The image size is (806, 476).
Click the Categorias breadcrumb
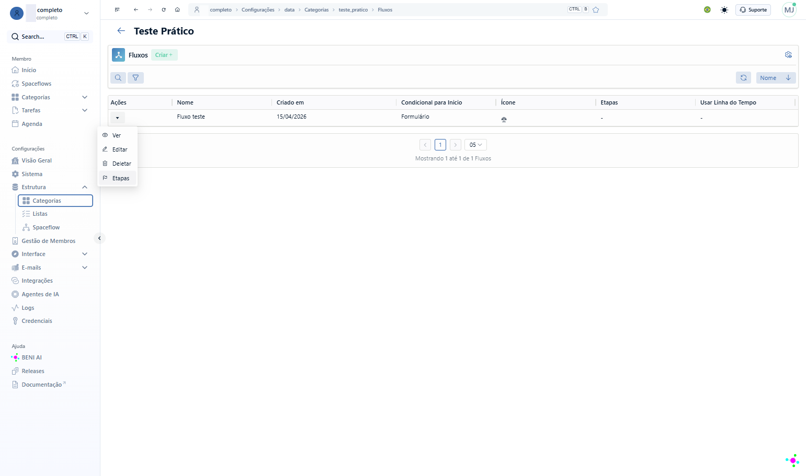(316, 10)
